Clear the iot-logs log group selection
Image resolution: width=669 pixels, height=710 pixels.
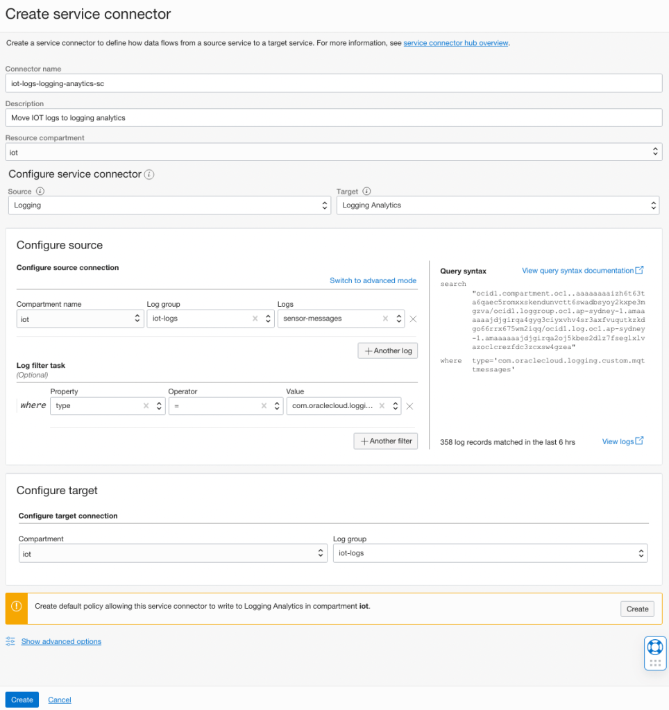255,319
